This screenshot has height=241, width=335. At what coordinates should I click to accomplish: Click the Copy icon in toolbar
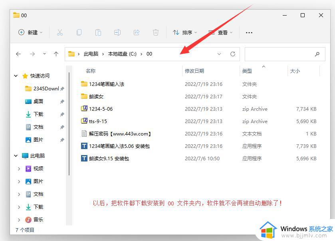(x=79, y=32)
